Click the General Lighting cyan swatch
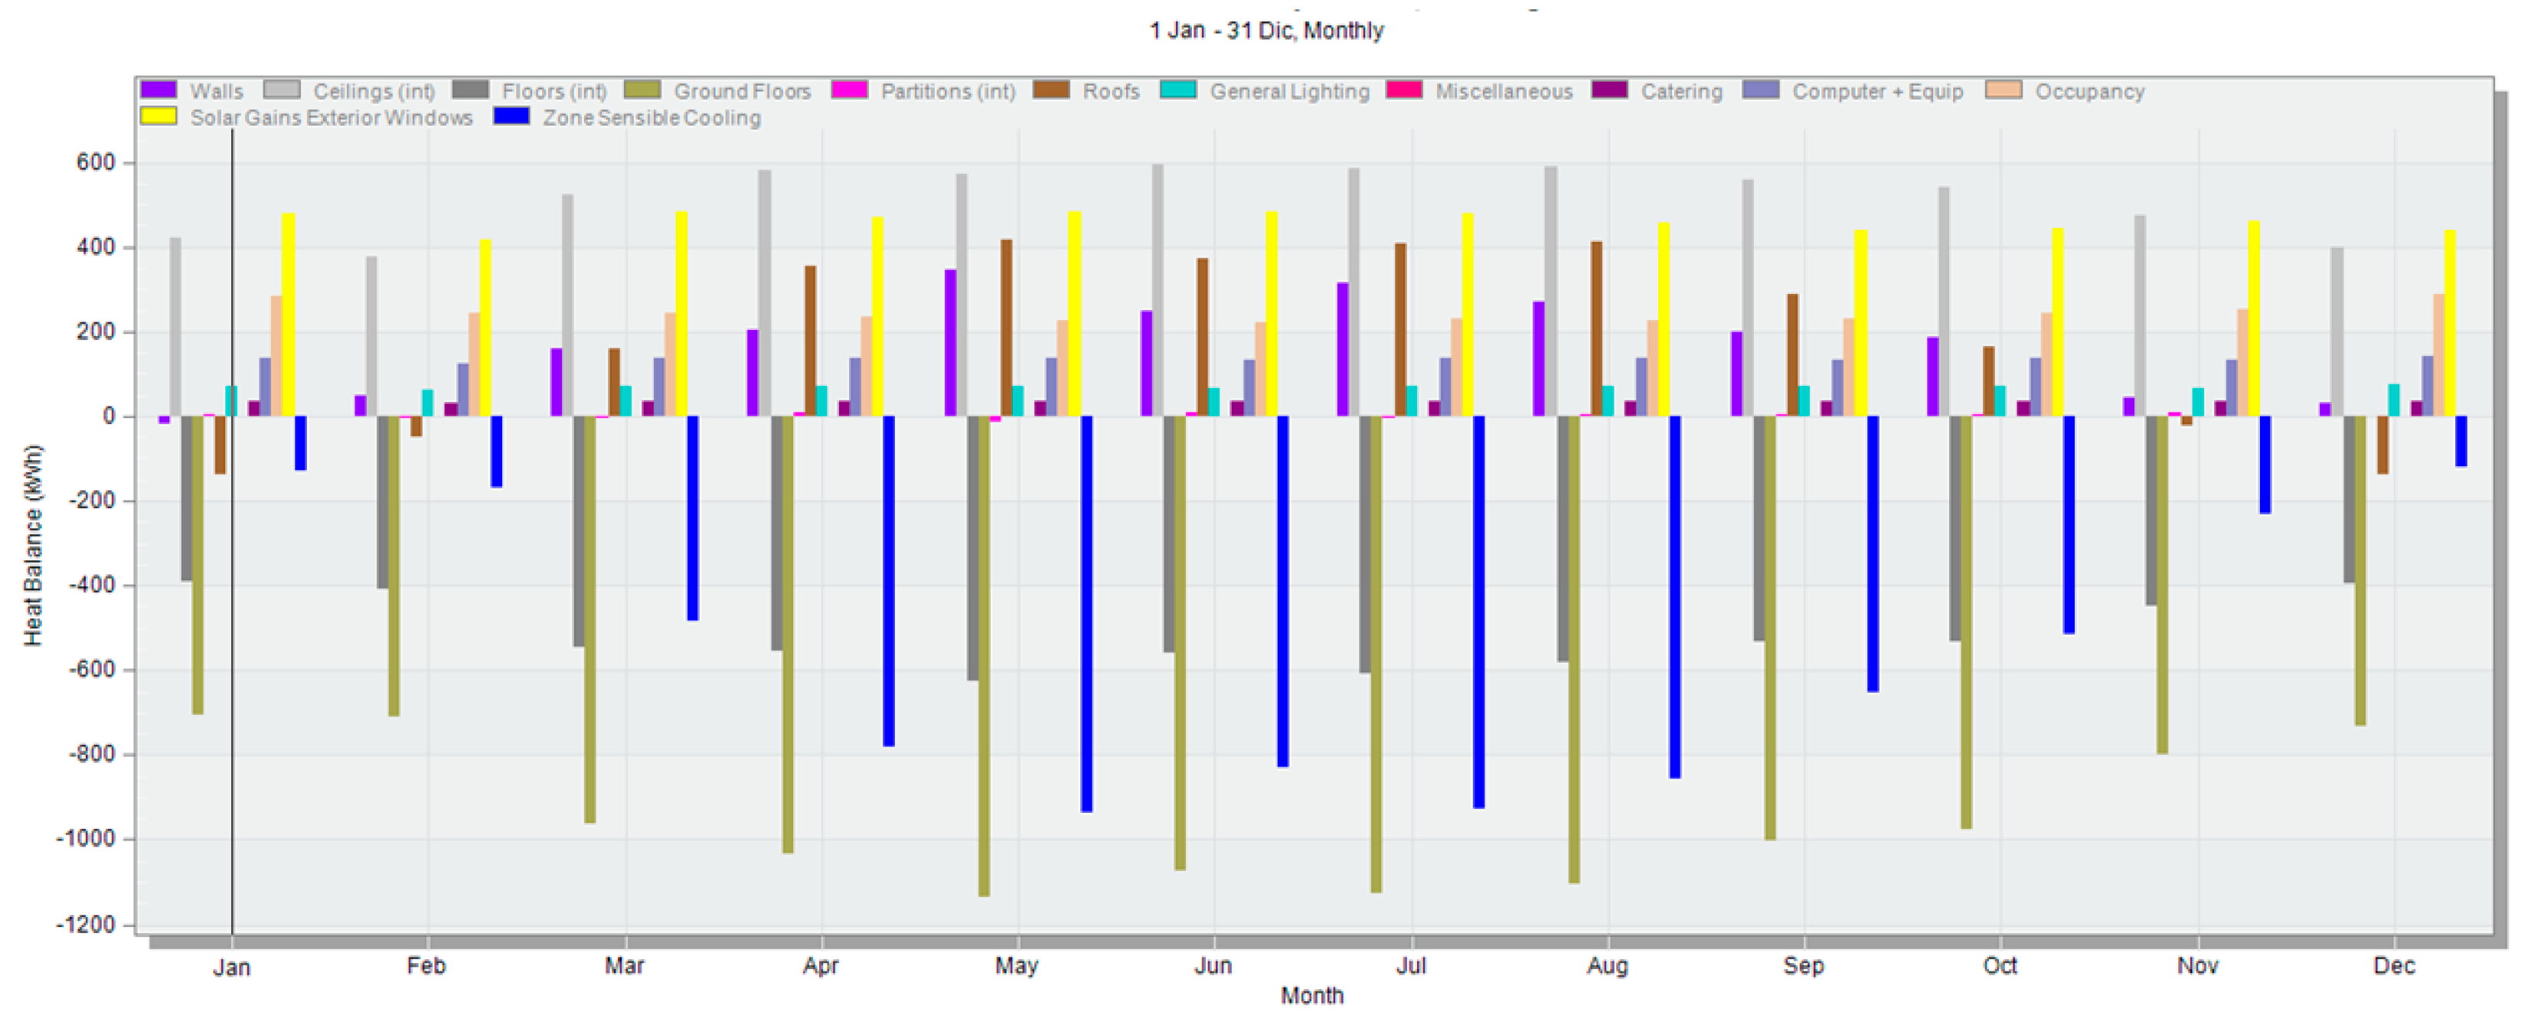 (1178, 90)
